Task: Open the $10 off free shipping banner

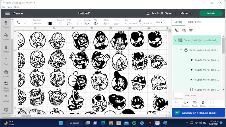Action: point(198,113)
